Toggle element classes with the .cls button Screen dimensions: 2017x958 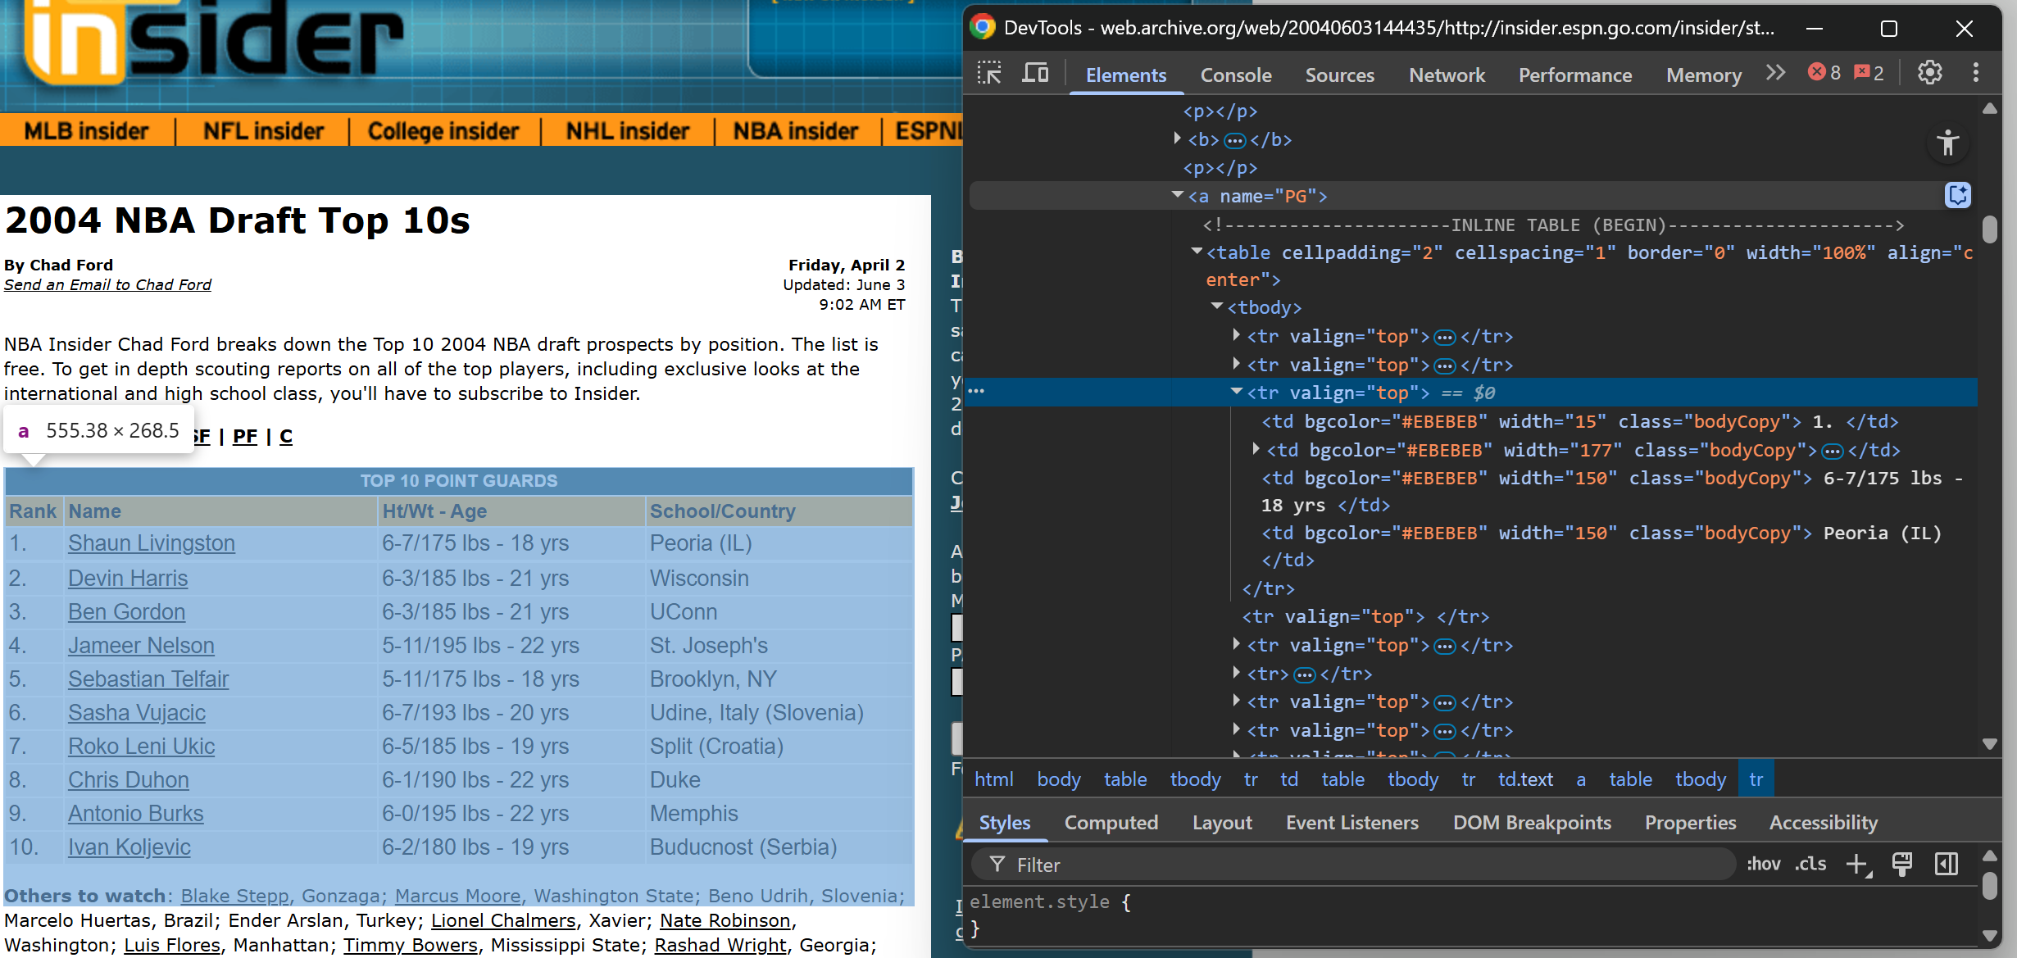(1811, 864)
